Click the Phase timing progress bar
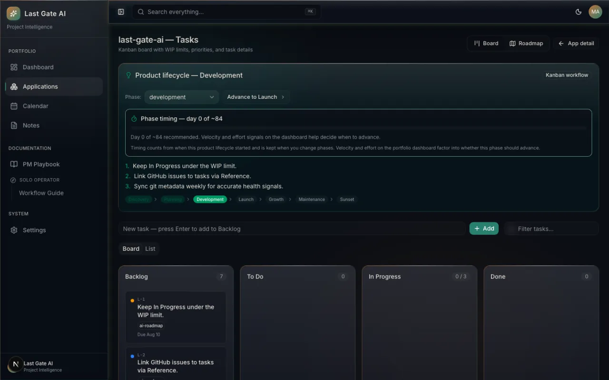 coord(359,128)
